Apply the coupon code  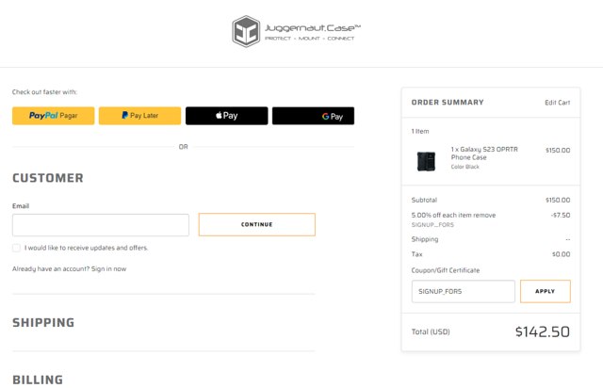pos(545,292)
